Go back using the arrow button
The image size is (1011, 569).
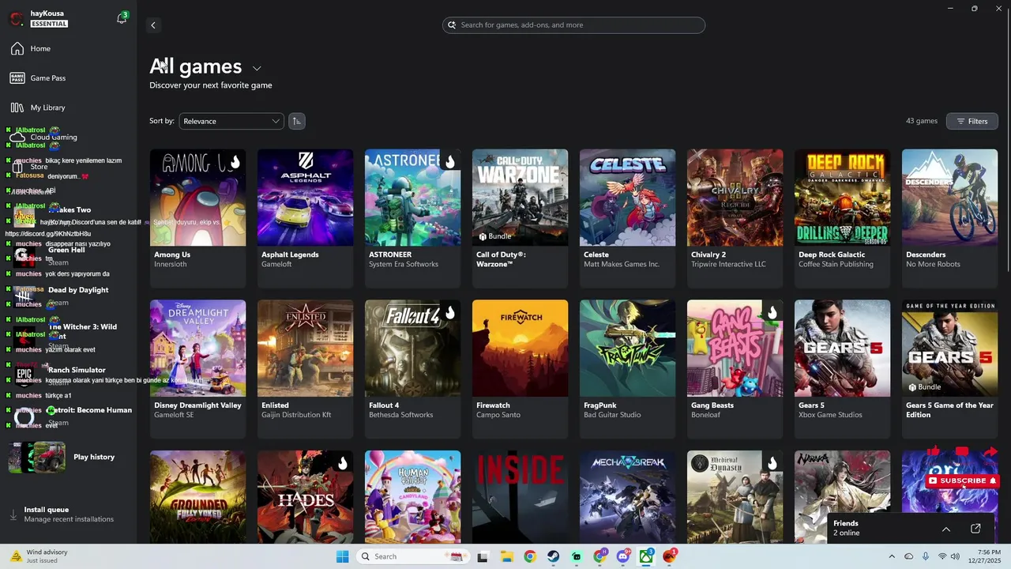point(153,25)
